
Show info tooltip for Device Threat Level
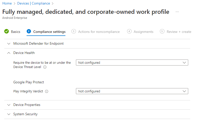tap(45, 67)
